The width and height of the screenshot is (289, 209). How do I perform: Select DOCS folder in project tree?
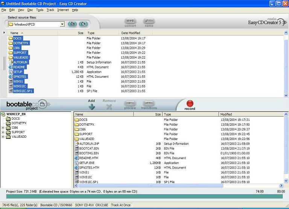tap(15, 119)
